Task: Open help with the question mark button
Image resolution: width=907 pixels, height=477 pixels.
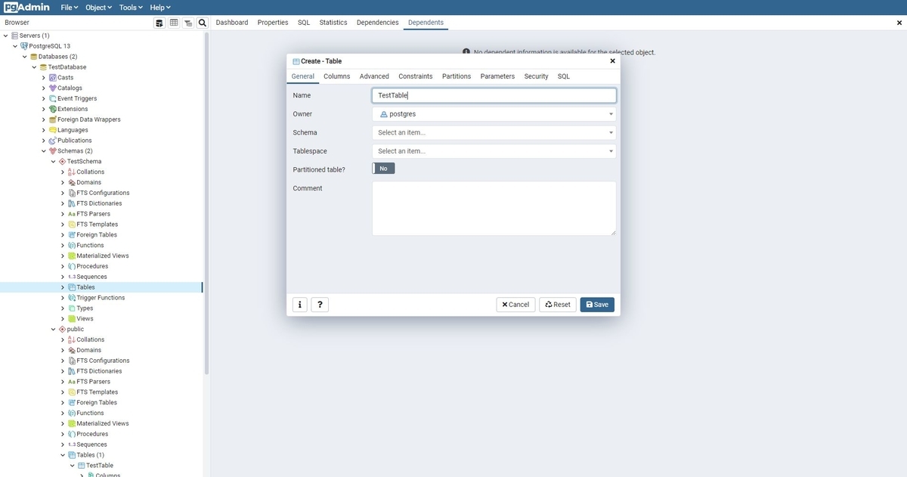Action: 320,305
